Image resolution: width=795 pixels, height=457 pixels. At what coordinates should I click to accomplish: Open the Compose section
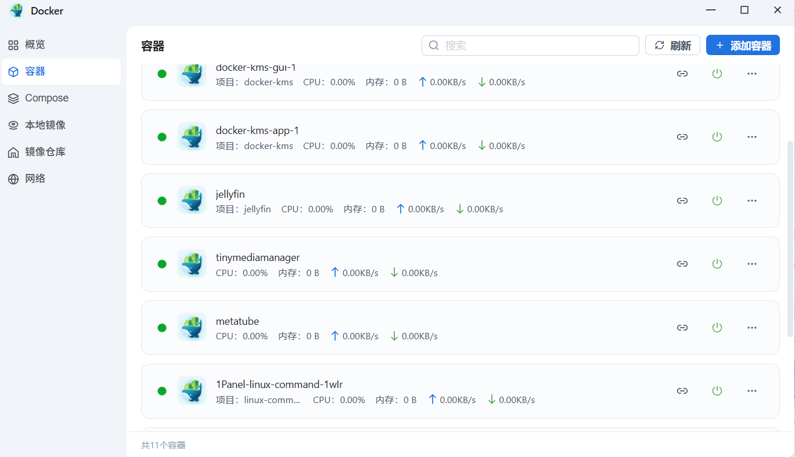[x=61, y=98]
